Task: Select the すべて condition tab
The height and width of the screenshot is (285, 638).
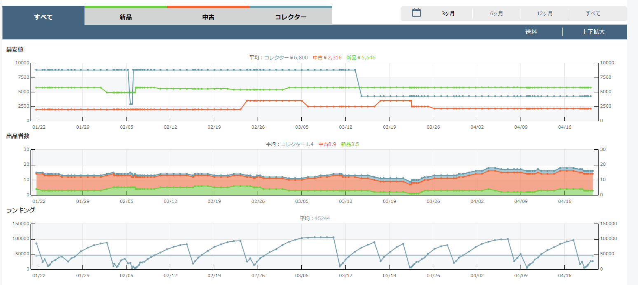Action: click(43, 17)
